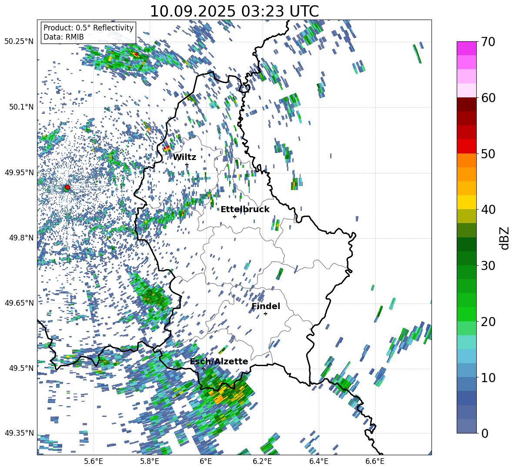515x470 pixels.
Task: Click the Wiltz city label
Action: point(184,157)
